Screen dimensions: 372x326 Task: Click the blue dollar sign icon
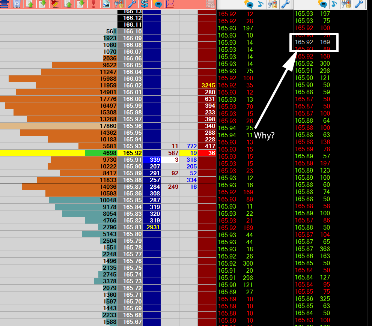pos(145,4)
